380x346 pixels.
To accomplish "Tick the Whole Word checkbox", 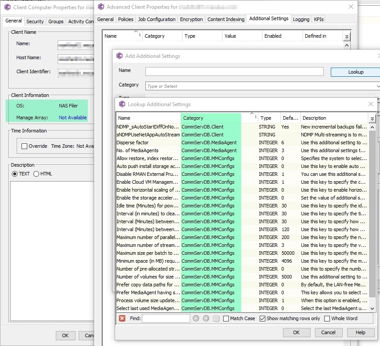I will (x=327, y=318).
